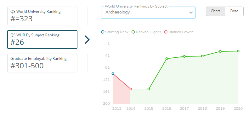Select the 2019 green data point

220,51
